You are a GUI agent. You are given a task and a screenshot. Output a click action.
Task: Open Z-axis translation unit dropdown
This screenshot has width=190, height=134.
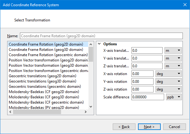click(173, 66)
